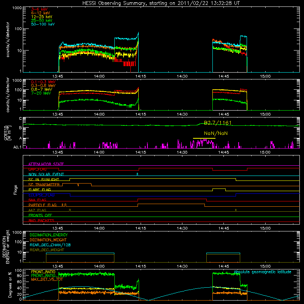Select the NON_SOLAR_EVENT flag label
The image size is (304, 304).
point(46,174)
